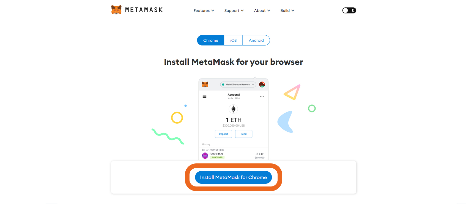Click the moon icon on theme switch
This screenshot has height=204, width=466.
pos(353,10)
